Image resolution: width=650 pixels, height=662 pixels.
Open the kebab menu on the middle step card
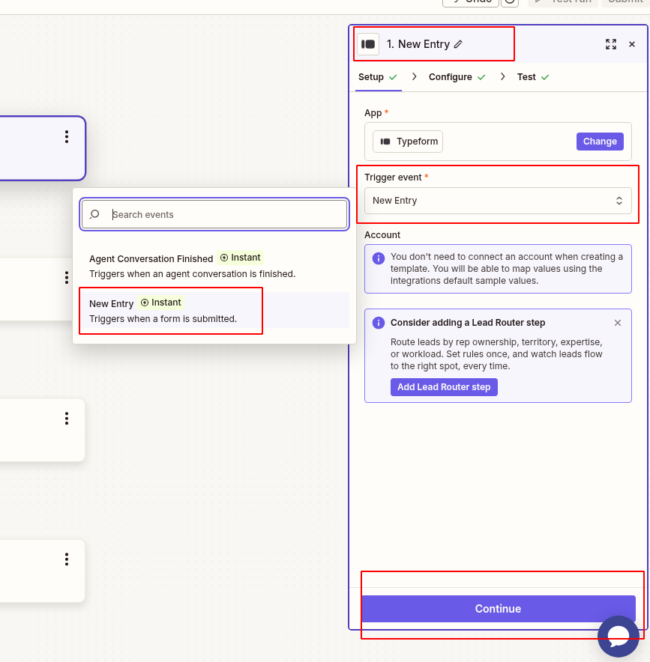66,277
